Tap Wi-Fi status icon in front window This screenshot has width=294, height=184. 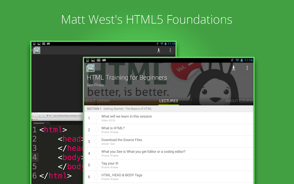(x=237, y=60)
